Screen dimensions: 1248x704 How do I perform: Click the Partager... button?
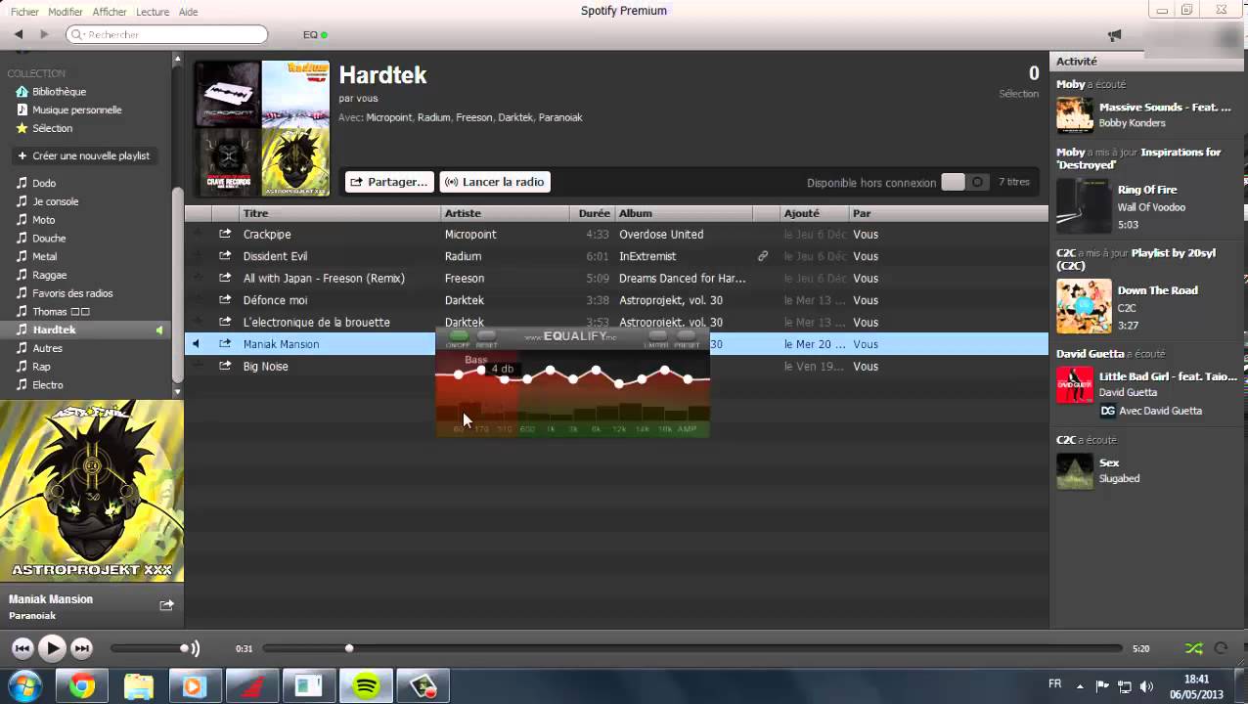click(x=389, y=182)
